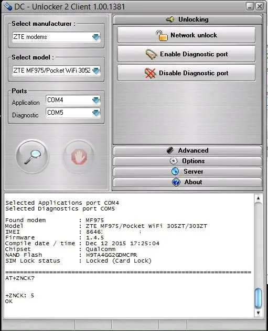Image resolution: width=268 pixels, height=331 pixels.
Task: Click the Enable Diagnostic port connector icon
Action: coord(151,54)
